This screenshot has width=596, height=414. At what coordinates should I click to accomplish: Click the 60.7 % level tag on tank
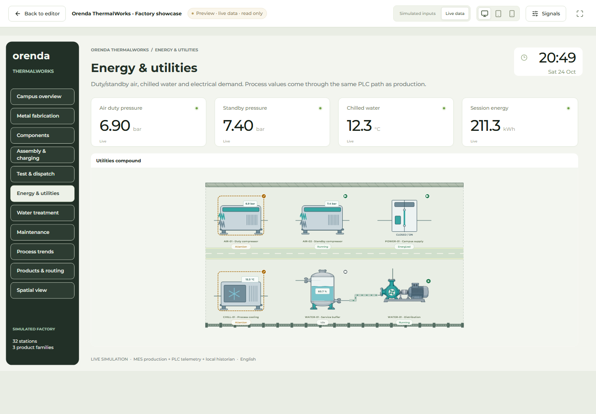(x=322, y=291)
